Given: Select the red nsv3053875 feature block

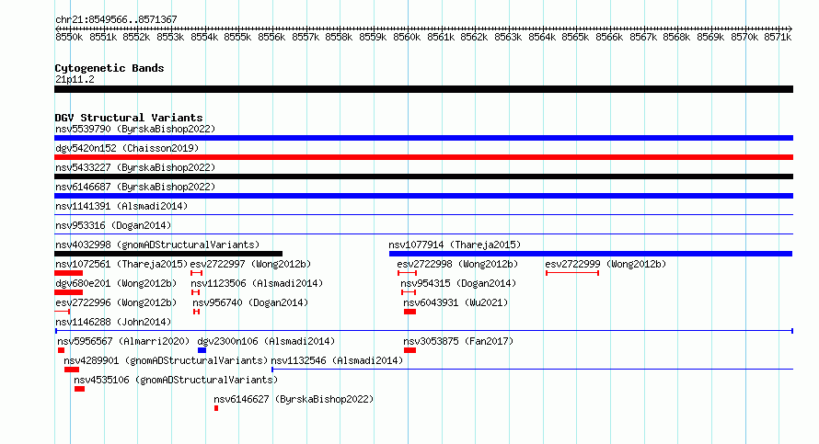Looking at the screenshot, I should [x=410, y=350].
